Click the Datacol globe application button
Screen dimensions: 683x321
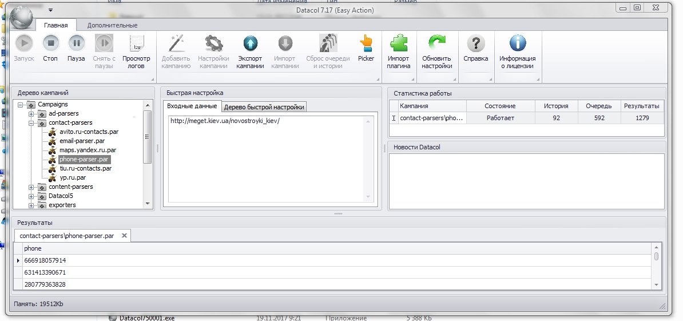point(21,17)
